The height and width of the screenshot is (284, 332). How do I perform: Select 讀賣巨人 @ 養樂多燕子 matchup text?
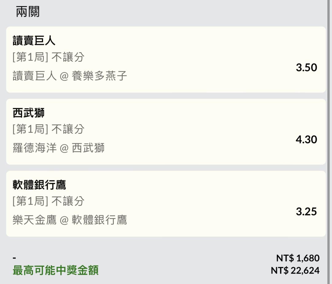(x=70, y=76)
